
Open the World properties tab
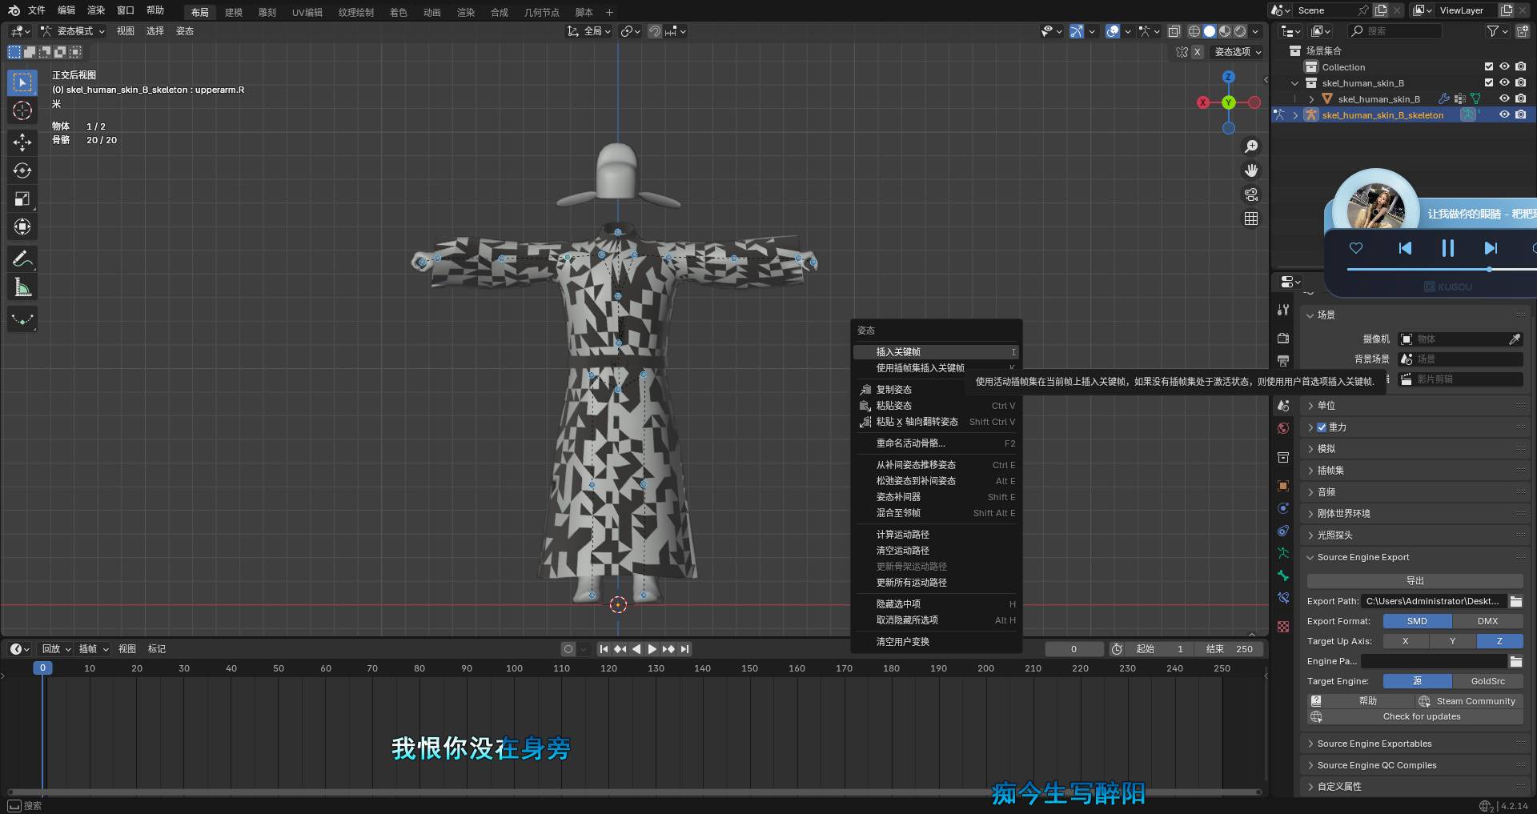1283,428
